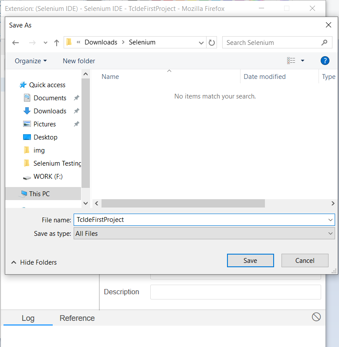Click navigation pane scroll up arrow
The width and height of the screenshot is (339, 347).
pos(85,74)
